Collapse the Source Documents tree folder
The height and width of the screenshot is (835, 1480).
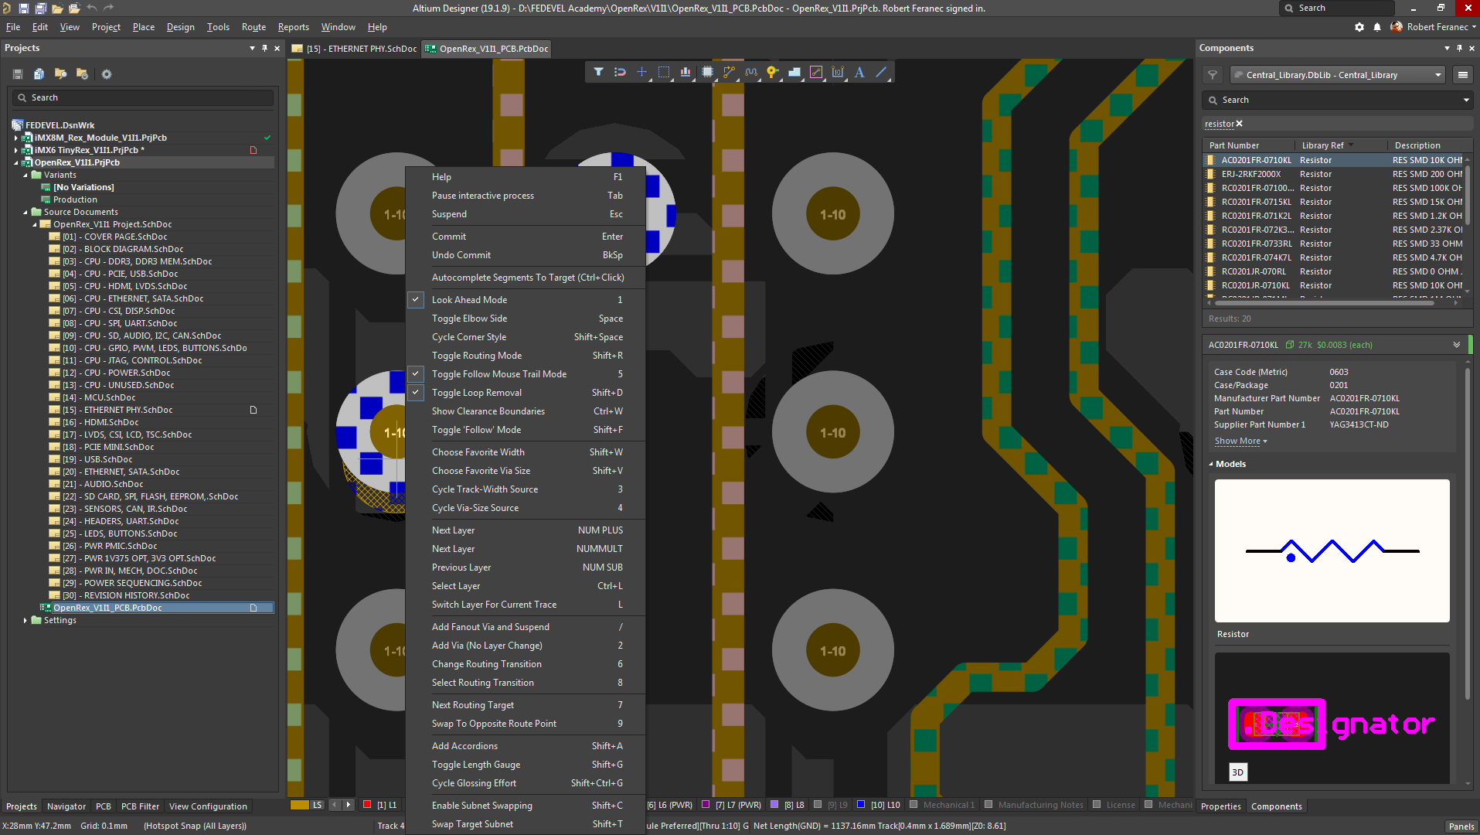tap(26, 212)
